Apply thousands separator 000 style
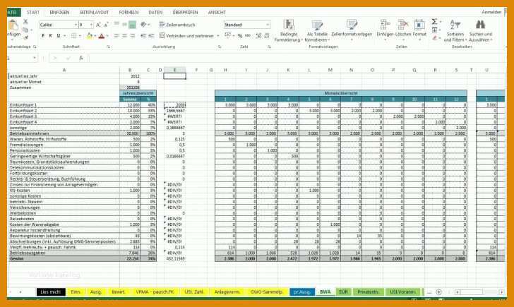The width and height of the screenshot is (514, 307). point(248,36)
